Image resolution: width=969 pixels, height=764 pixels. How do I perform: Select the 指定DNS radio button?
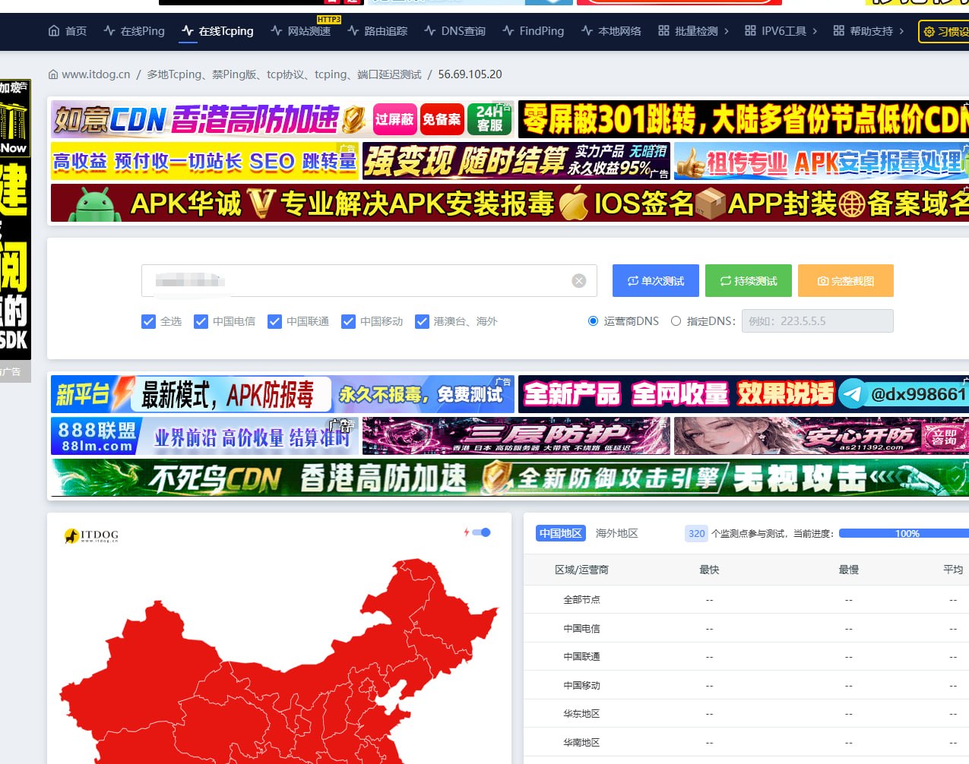pyautogui.click(x=676, y=321)
